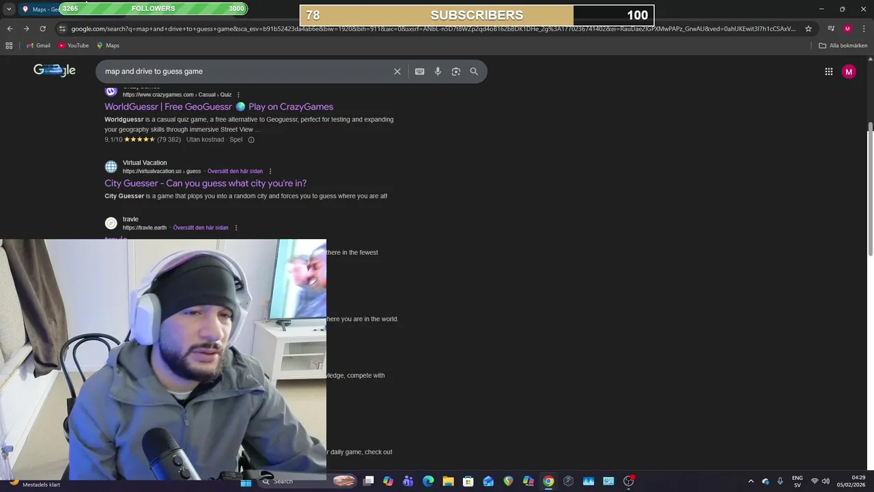Click the Google logo to go home
Viewport: 874px width, 492px height.
pyautogui.click(x=55, y=70)
